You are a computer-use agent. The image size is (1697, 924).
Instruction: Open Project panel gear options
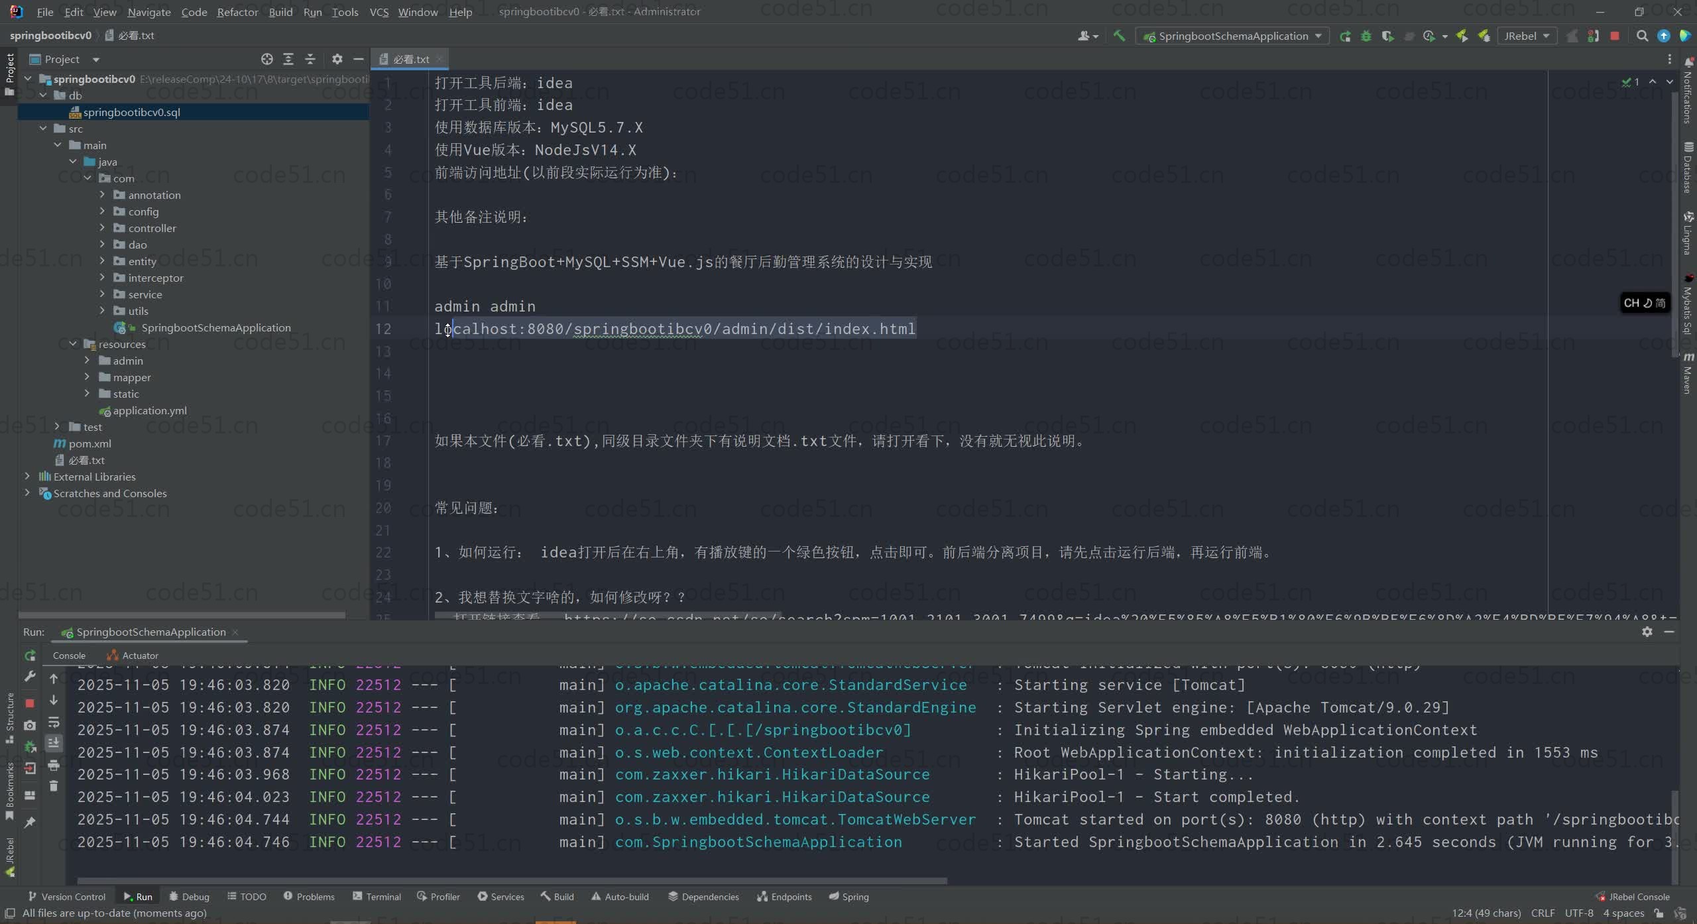(x=337, y=59)
